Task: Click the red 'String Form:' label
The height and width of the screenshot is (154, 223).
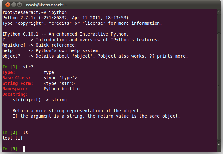Action: click(18, 83)
